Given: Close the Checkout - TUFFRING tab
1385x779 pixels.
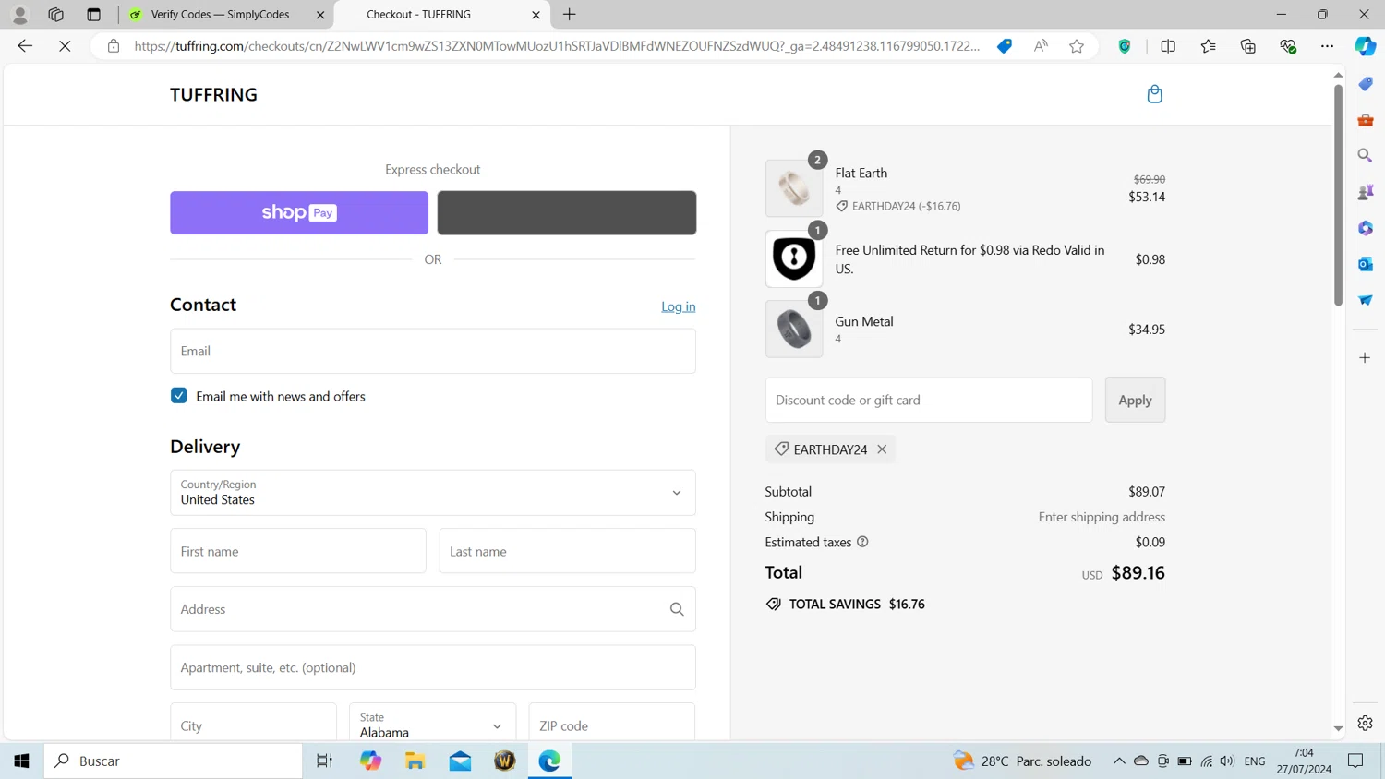Looking at the screenshot, I should click(536, 15).
